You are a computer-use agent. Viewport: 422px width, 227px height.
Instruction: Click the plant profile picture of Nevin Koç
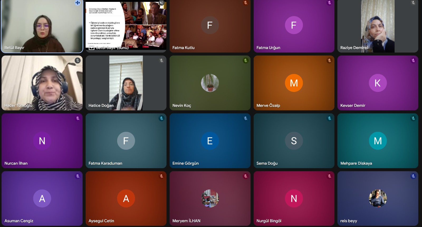pyautogui.click(x=210, y=83)
